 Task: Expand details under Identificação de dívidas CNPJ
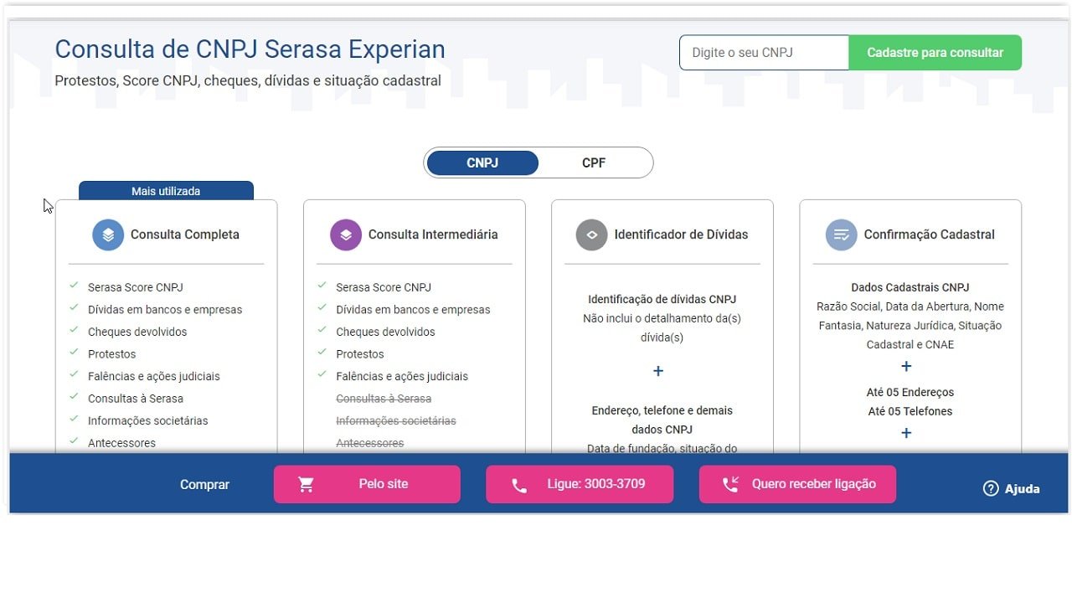click(658, 370)
